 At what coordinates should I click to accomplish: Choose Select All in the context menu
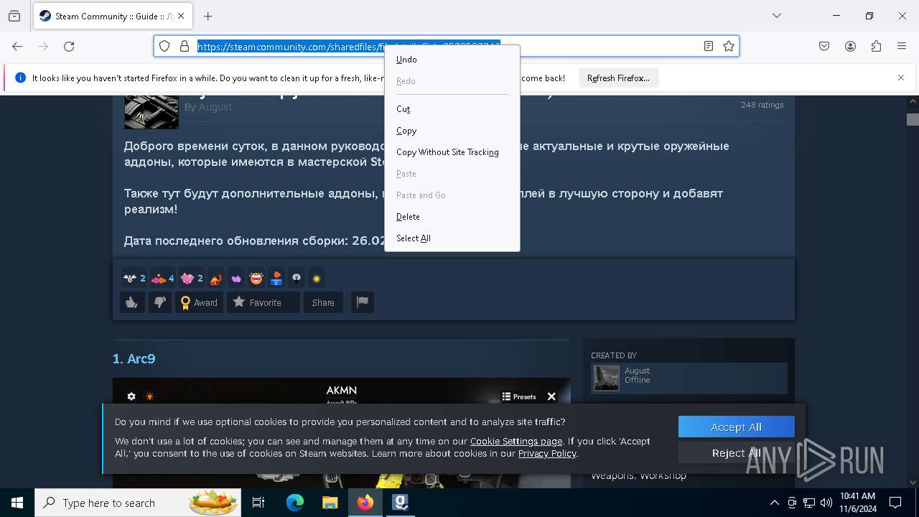tap(452, 238)
